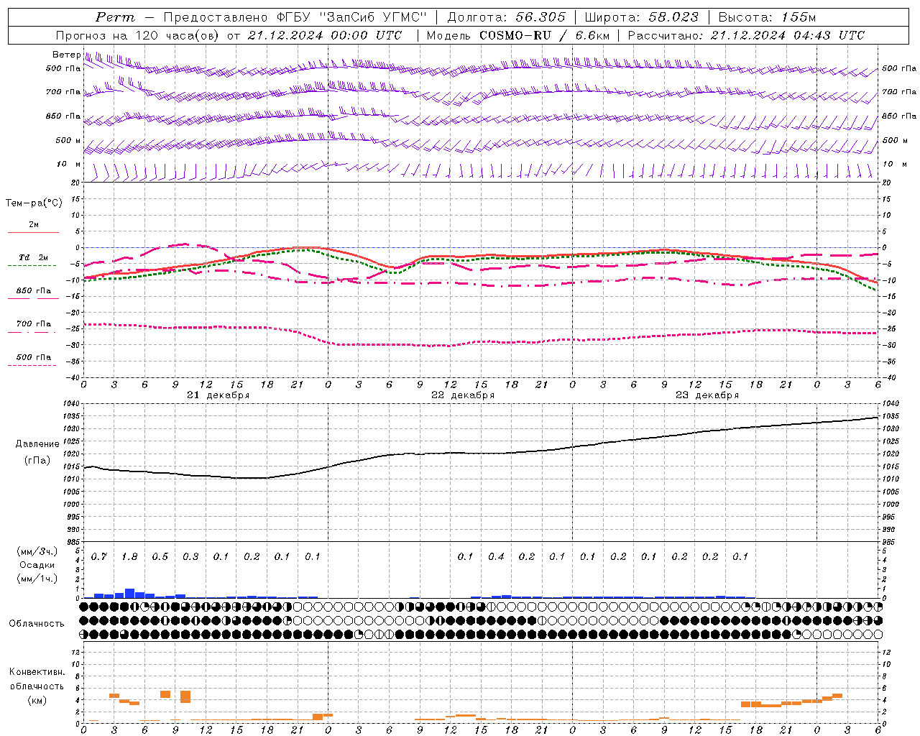Select the 'Осадки' precipitation label
Viewport: 920px width, 736px height.
coord(37,565)
